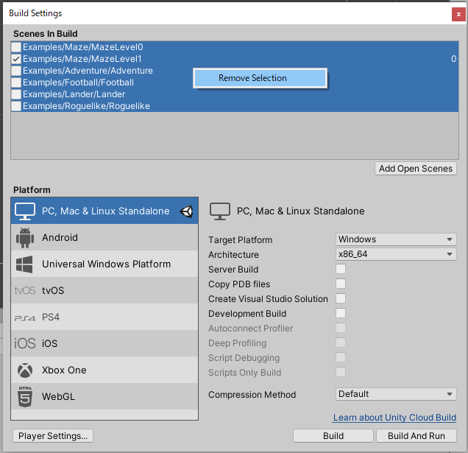468x453 pixels.
Task: Open the Architecture dropdown
Action: tap(396, 254)
